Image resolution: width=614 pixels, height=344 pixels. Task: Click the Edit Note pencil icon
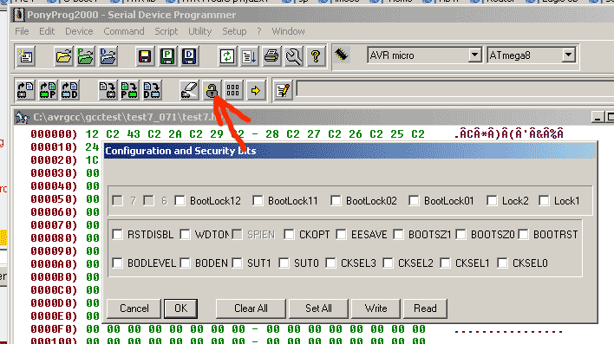coord(283,91)
